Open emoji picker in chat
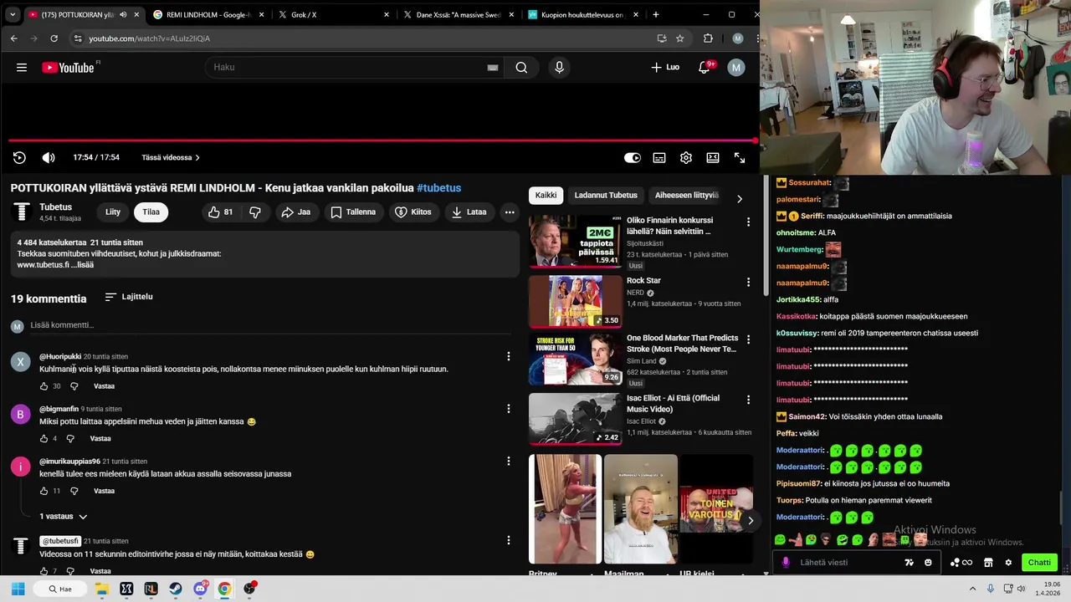The height and width of the screenshot is (602, 1071). (x=928, y=563)
